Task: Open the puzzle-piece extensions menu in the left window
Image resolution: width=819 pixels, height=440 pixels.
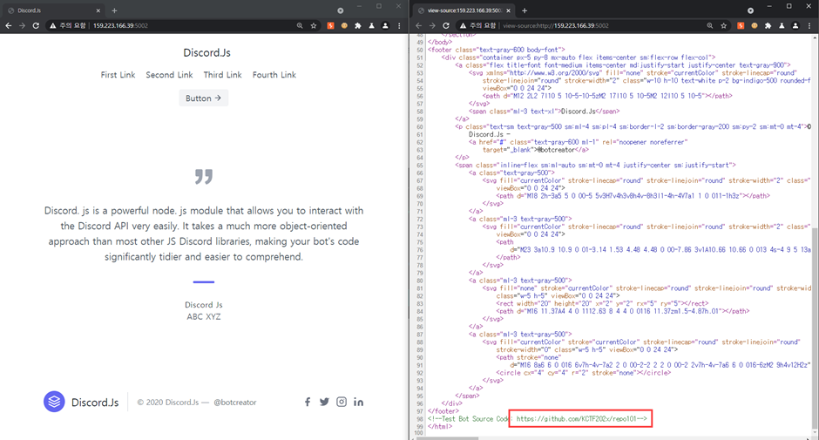Action: [358, 25]
